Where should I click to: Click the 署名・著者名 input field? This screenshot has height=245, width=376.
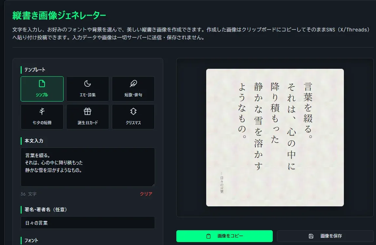88,223
